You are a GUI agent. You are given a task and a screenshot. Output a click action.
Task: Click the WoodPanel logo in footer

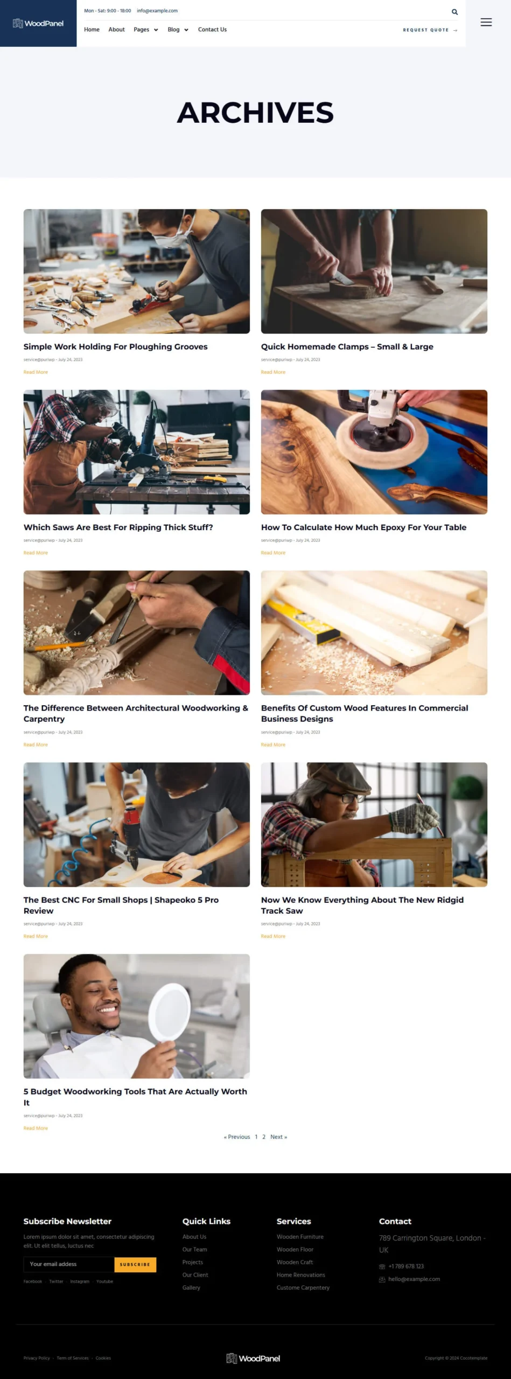tap(253, 1358)
